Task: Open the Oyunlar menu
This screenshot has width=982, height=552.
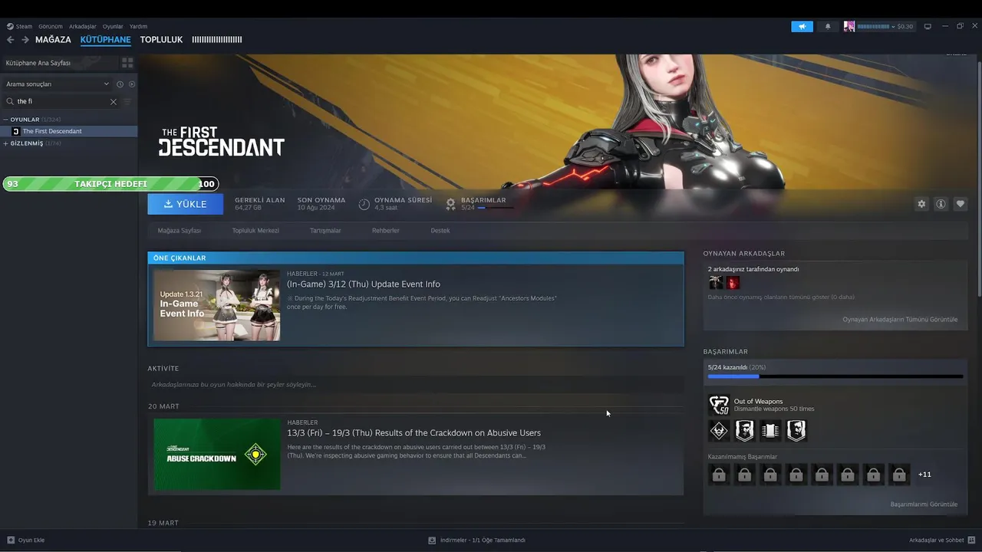Action: click(113, 26)
